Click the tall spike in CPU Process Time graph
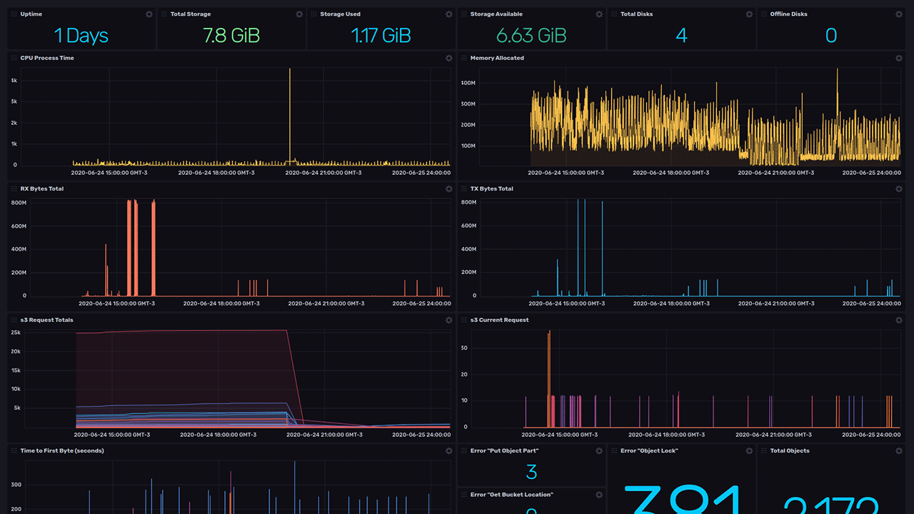The height and width of the screenshot is (514, 914). click(290, 114)
